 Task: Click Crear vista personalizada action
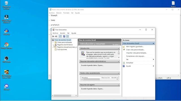click(135, 50)
